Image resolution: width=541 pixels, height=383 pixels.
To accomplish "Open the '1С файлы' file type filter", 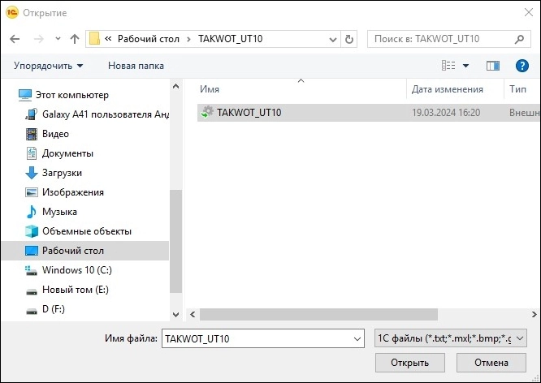I will 451,338.
